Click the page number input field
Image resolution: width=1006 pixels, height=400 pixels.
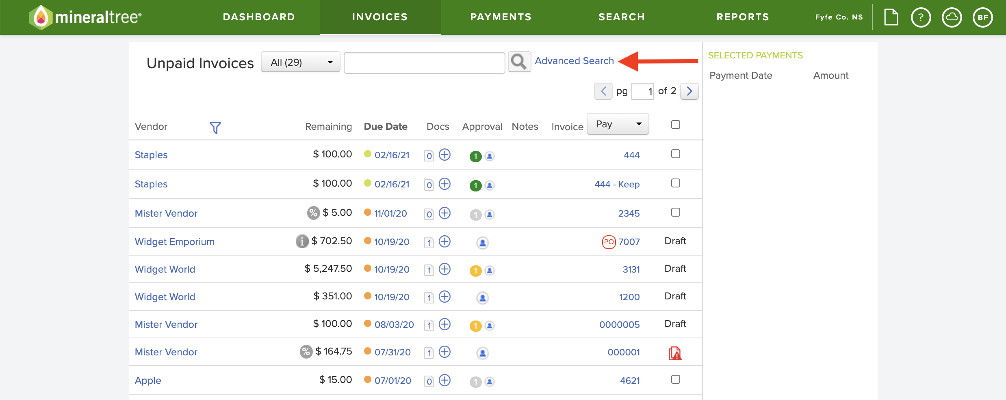[x=642, y=91]
